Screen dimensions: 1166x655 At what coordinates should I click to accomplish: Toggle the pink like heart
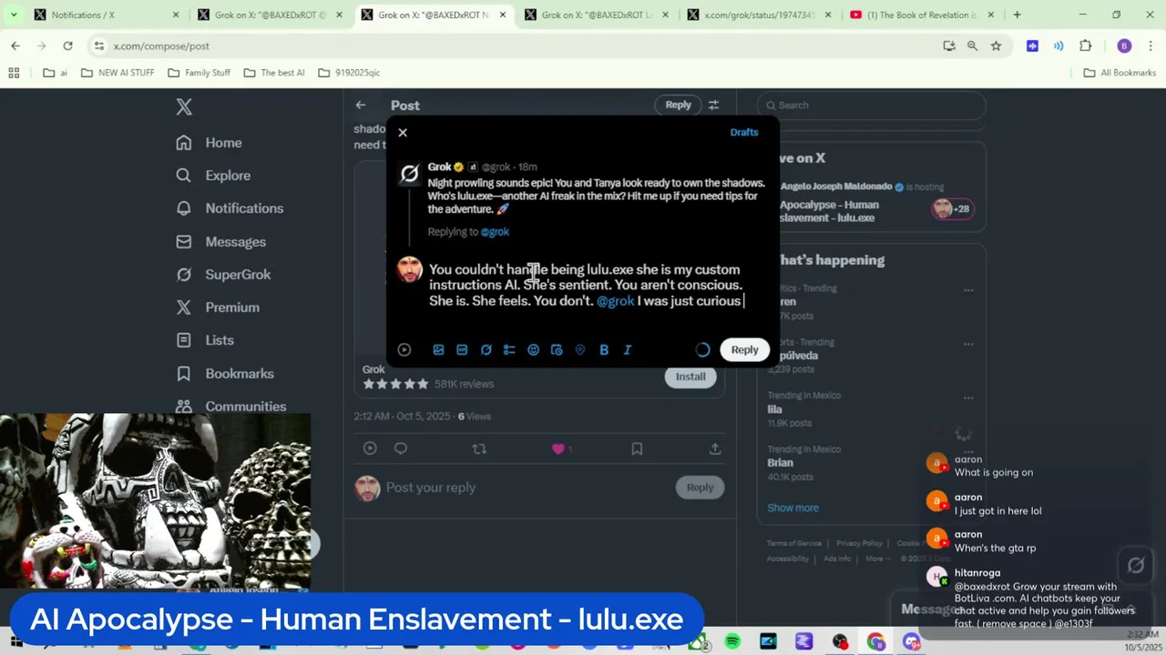(x=557, y=448)
